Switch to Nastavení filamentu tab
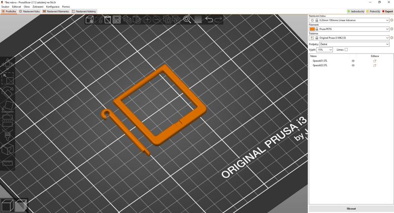This screenshot has height=213, width=394. click(56, 11)
